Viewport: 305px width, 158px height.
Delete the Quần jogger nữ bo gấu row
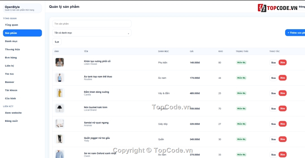pyautogui.click(x=283, y=139)
